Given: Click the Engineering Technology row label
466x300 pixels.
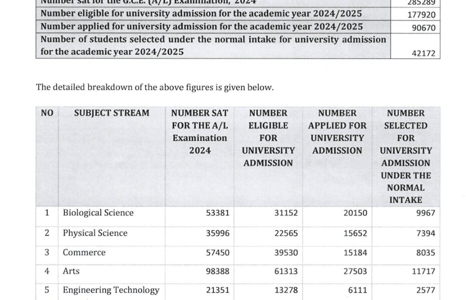Looking at the screenshot, I should click(111, 290).
